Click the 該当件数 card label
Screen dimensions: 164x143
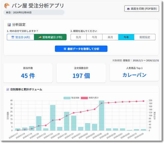pos(28,68)
